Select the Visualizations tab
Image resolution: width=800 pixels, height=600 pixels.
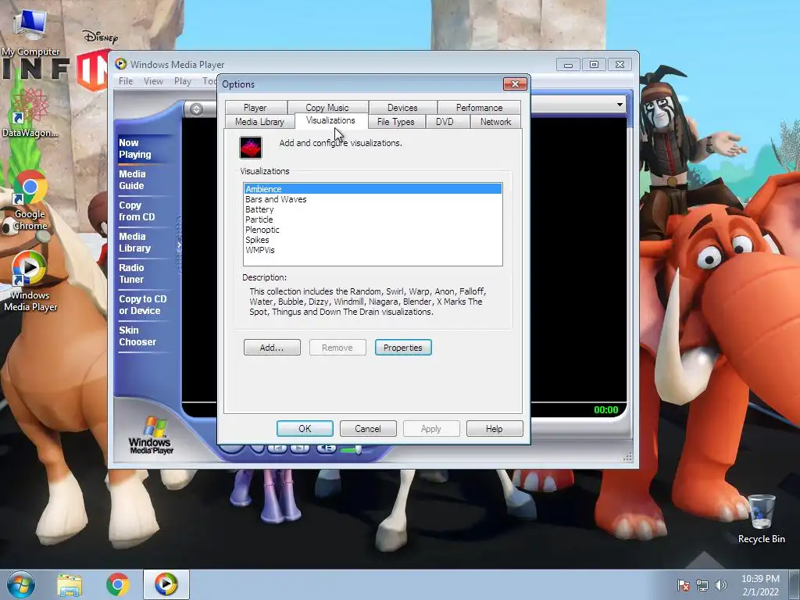tap(330, 120)
